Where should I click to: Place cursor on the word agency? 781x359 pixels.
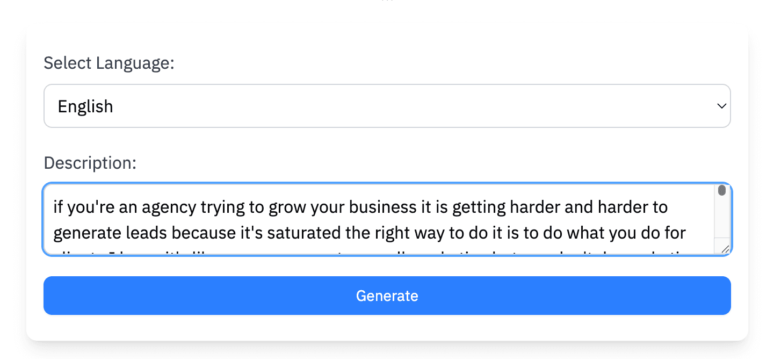click(x=168, y=207)
